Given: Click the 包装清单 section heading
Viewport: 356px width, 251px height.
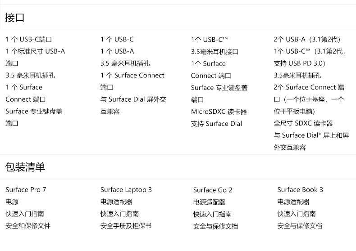Looking at the screenshot, I should point(25,167).
